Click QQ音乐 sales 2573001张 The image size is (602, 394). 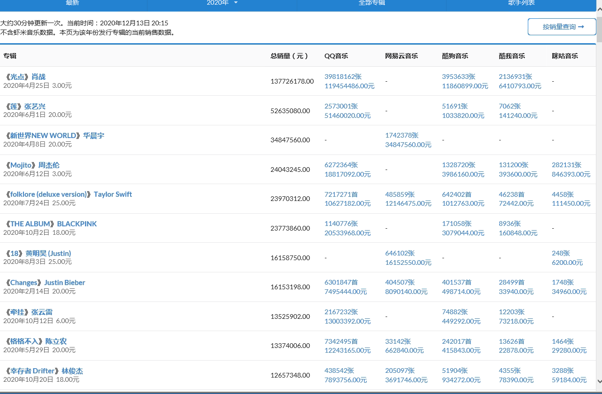pos(341,106)
